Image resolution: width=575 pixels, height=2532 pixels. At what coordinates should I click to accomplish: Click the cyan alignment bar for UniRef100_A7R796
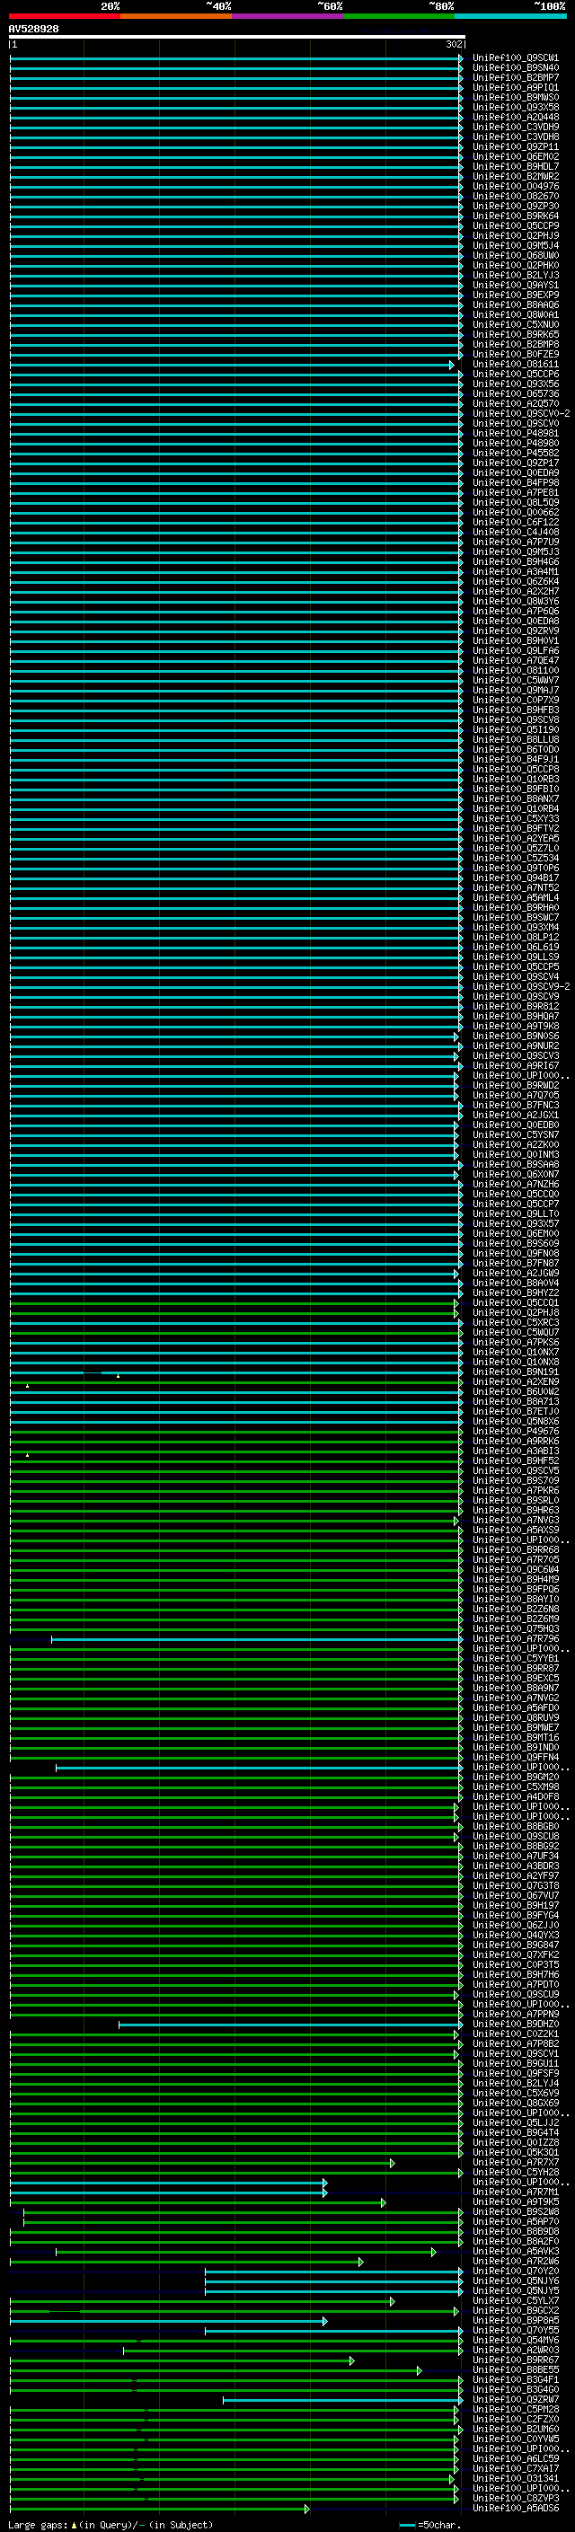point(257,1638)
